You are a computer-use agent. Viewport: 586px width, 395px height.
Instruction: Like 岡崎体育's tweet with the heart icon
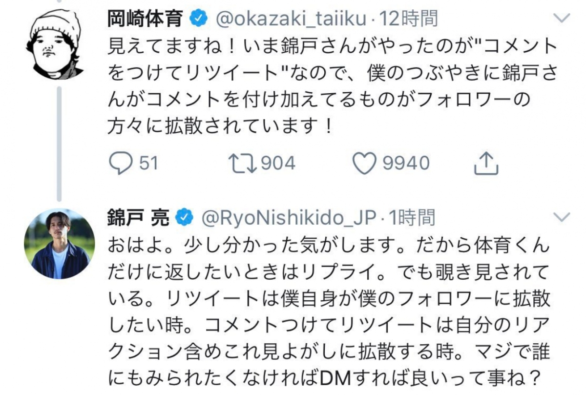pyautogui.click(x=364, y=163)
